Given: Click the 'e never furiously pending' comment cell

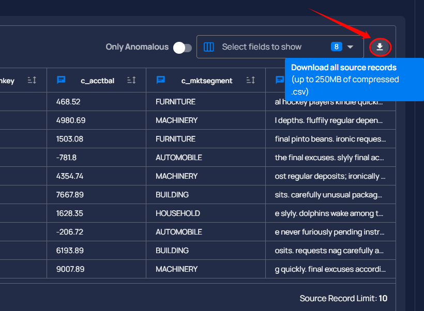Looking at the screenshot, I should pos(331,232).
